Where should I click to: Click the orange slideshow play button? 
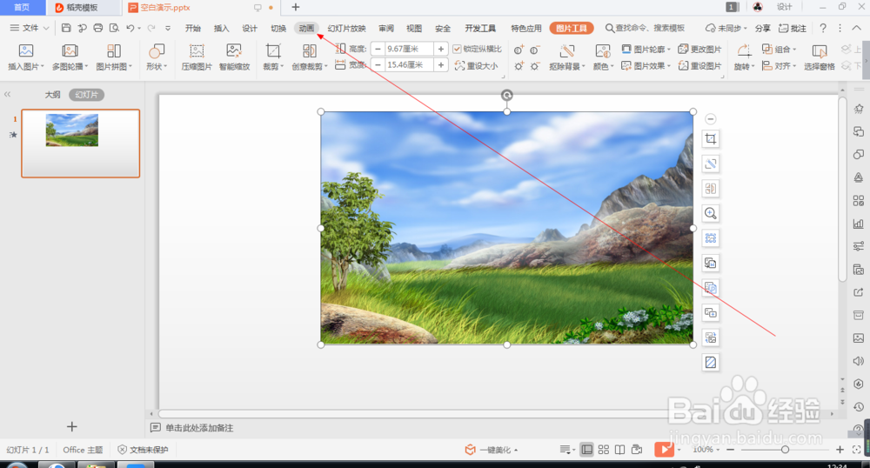coord(664,449)
